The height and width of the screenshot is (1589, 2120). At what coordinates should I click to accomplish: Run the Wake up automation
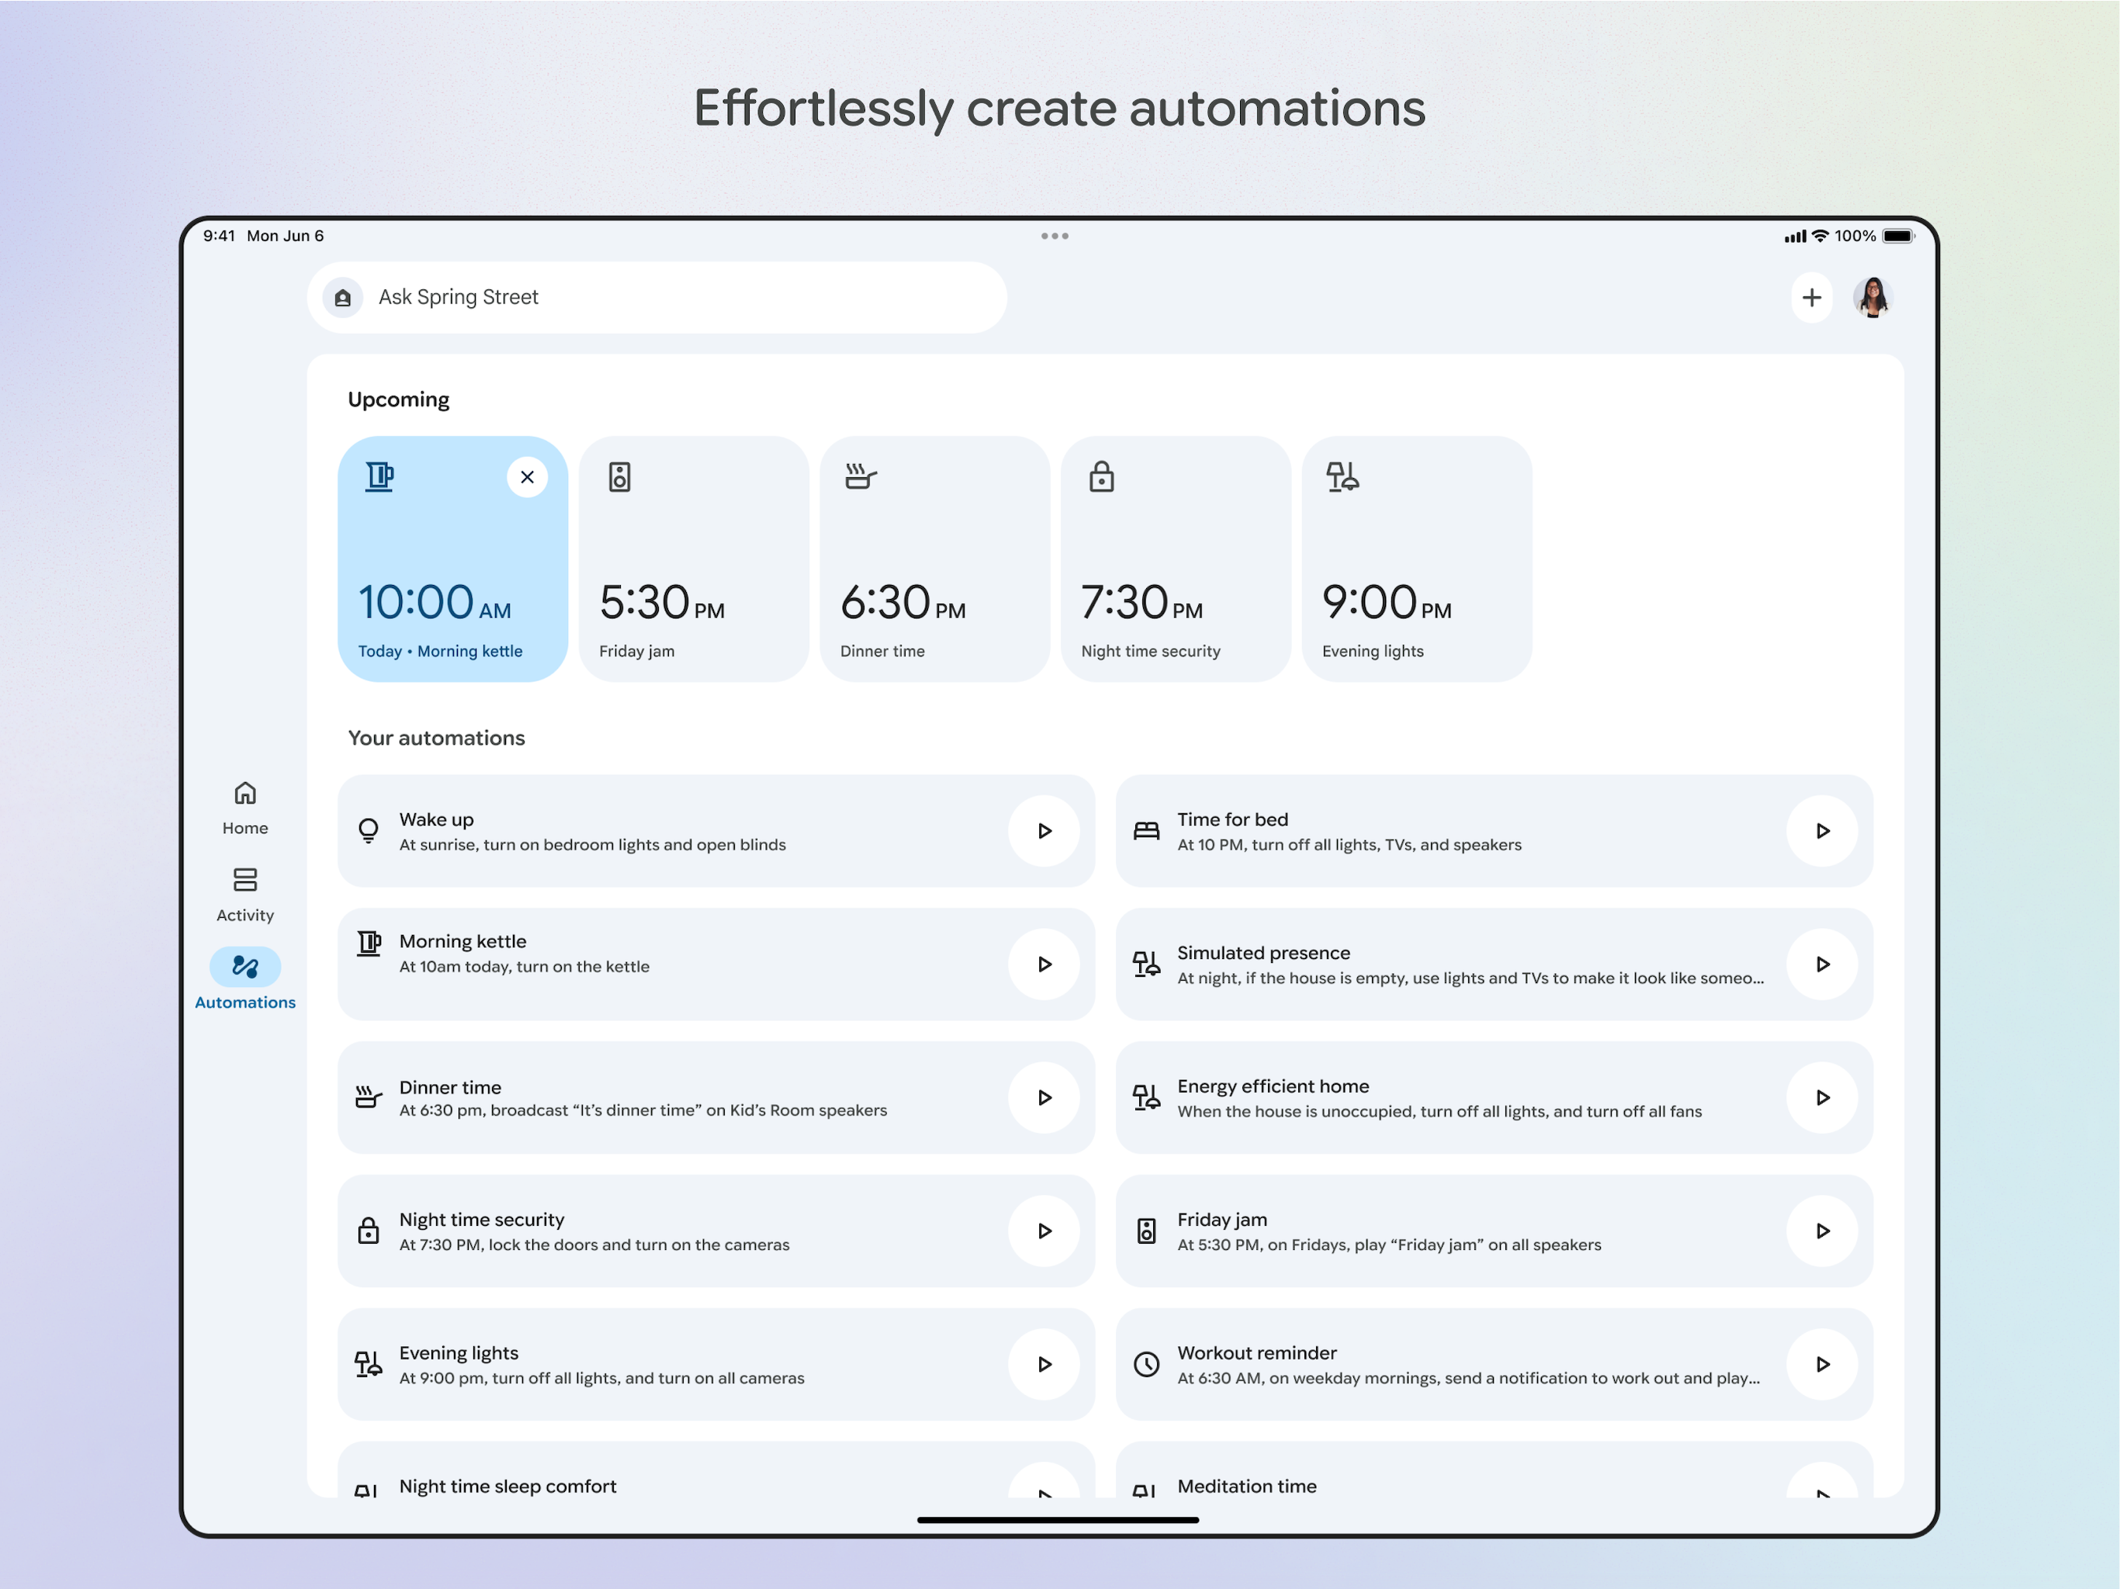[x=1044, y=831]
